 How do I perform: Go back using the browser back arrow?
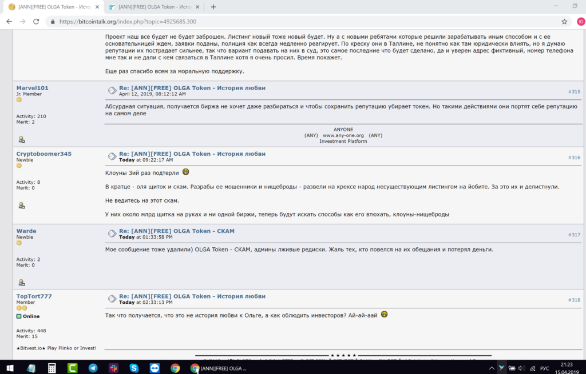9,22
